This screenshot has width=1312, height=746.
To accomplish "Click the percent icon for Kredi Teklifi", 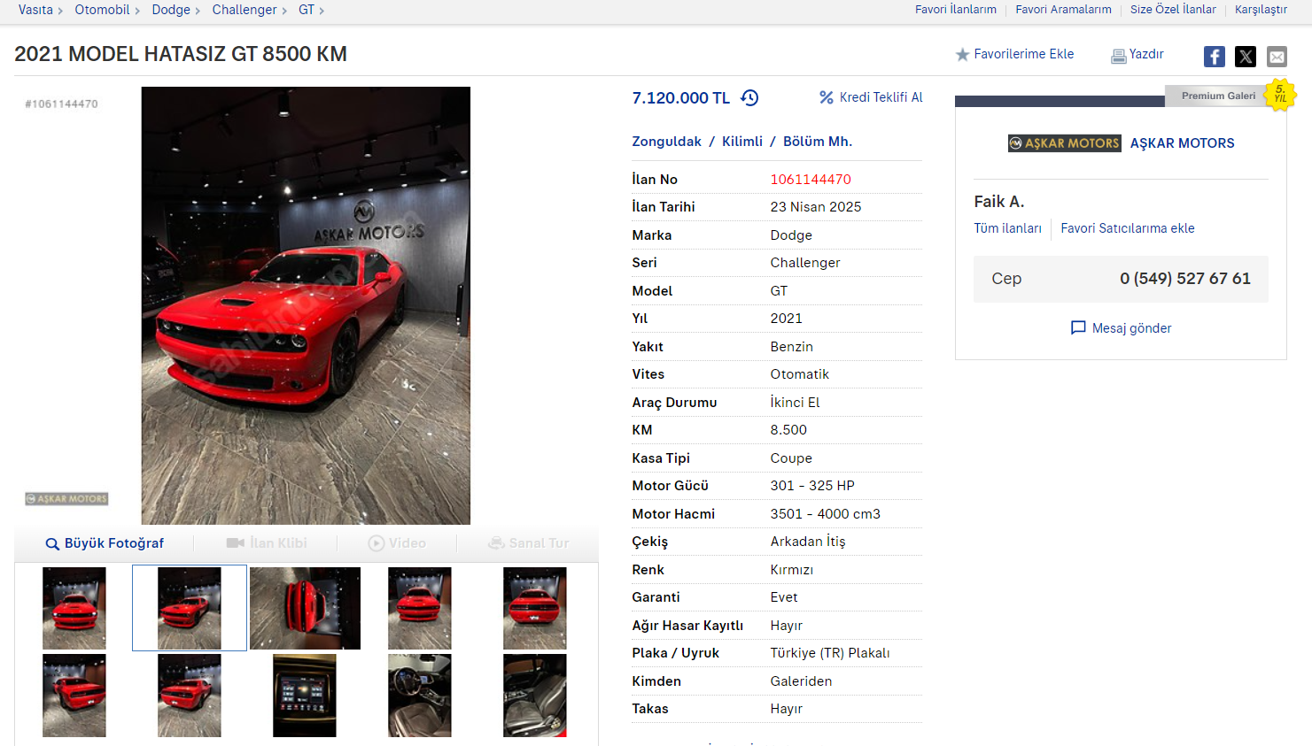I will tap(827, 97).
